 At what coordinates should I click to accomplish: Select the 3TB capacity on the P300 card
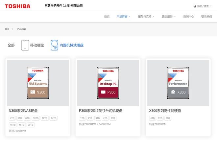98,118
